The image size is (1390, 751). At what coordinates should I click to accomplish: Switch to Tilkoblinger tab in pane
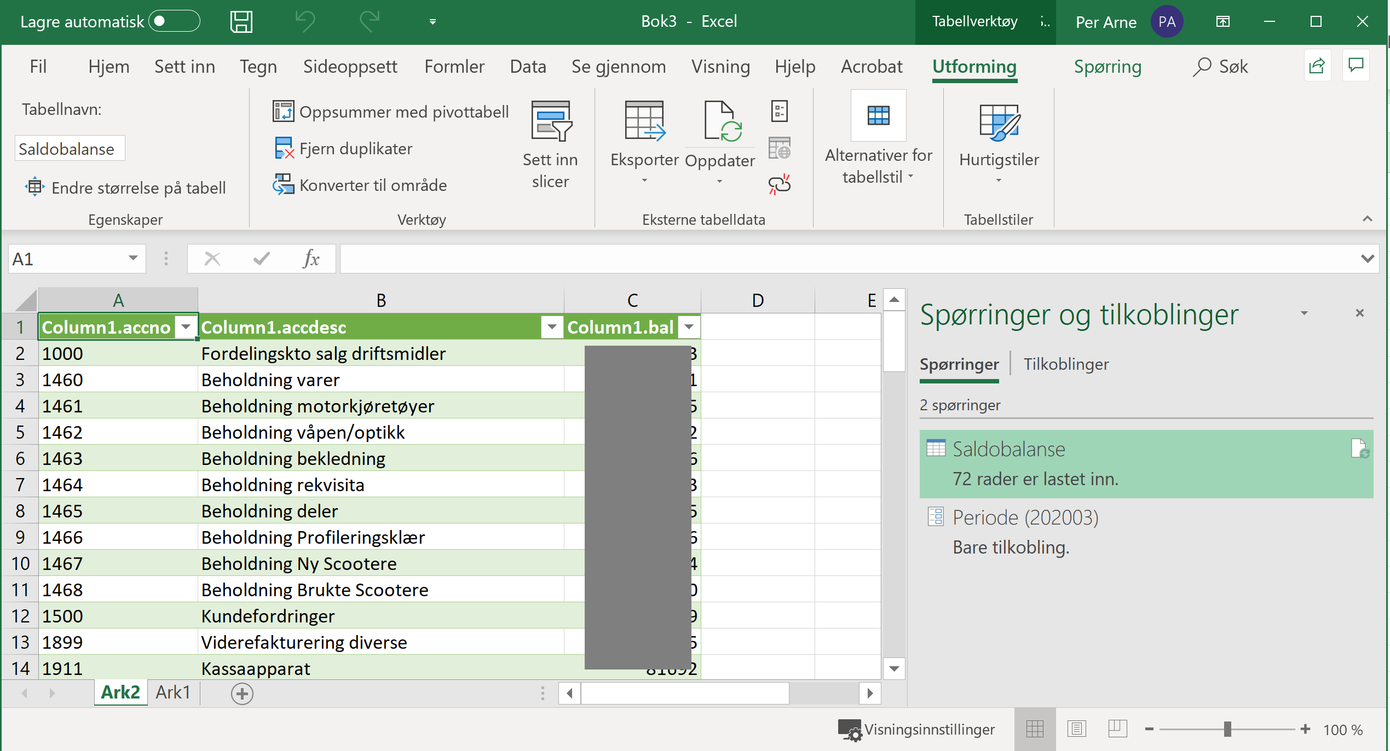click(1066, 364)
